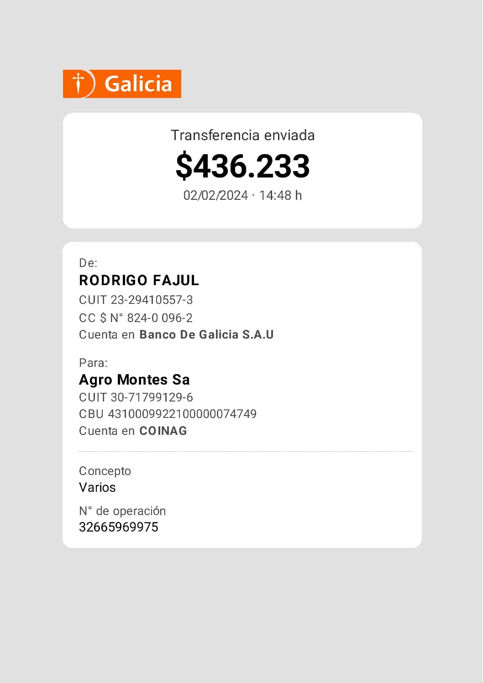This screenshot has width=483, height=683.
Task: Select the concept value "Varios"
Action: pyautogui.click(x=97, y=487)
